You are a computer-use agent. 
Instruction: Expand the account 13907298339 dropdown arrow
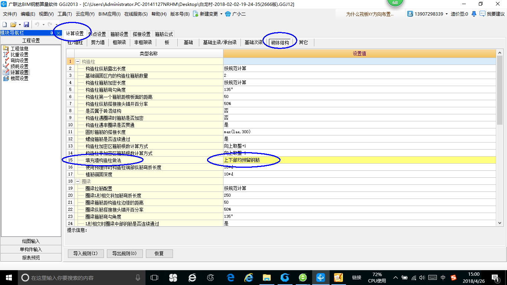point(447,14)
